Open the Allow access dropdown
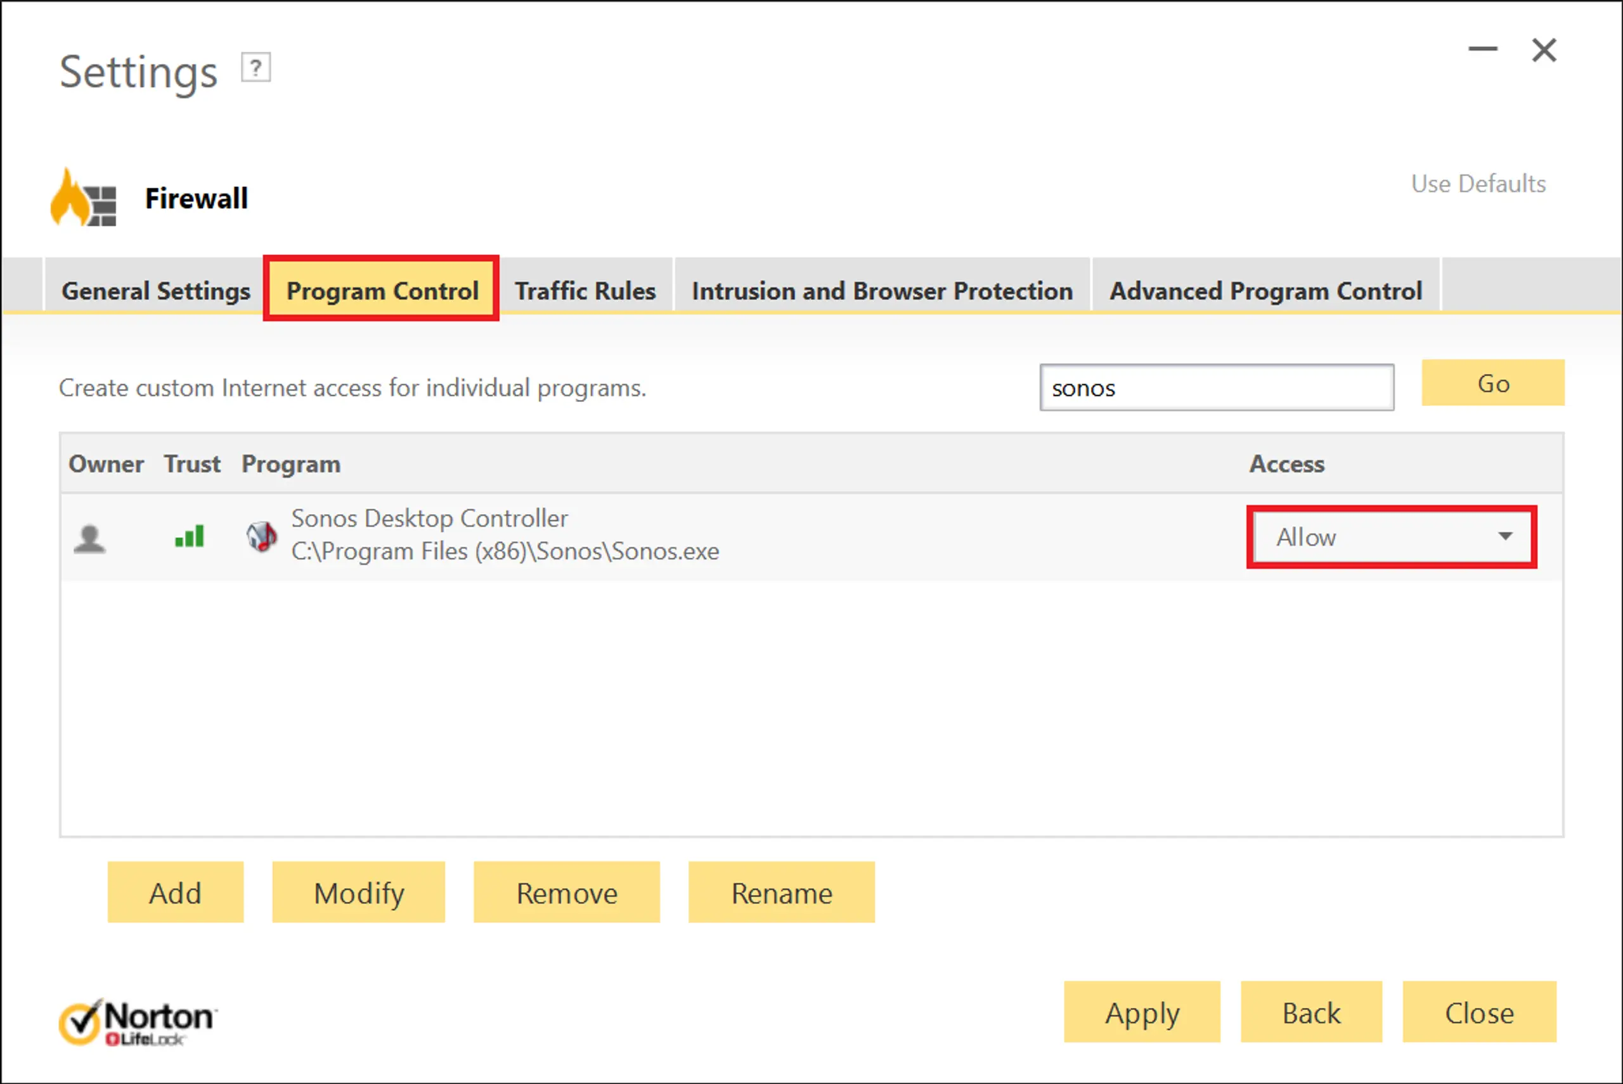 pyautogui.click(x=1392, y=537)
